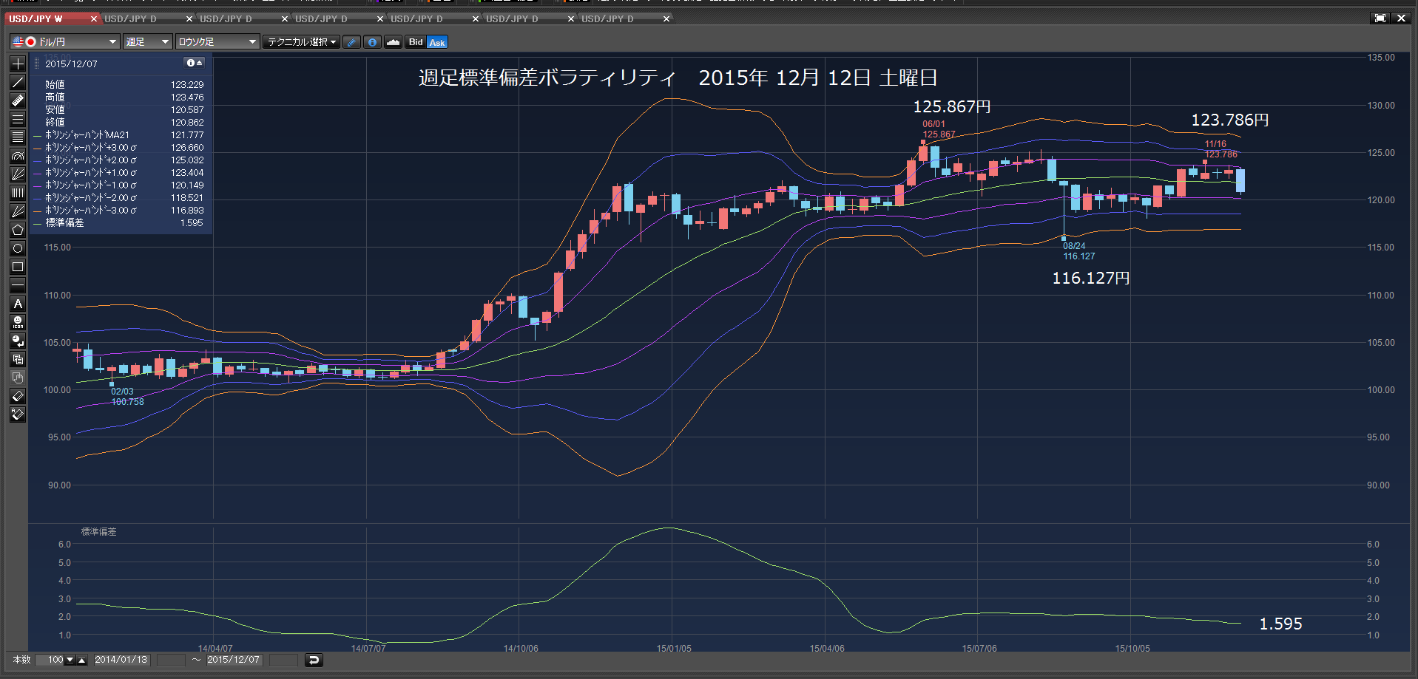Open テクニカル選択 technical indicator menu
Image resolution: width=1418 pixels, height=679 pixels.
pyautogui.click(x=301, y=42)
